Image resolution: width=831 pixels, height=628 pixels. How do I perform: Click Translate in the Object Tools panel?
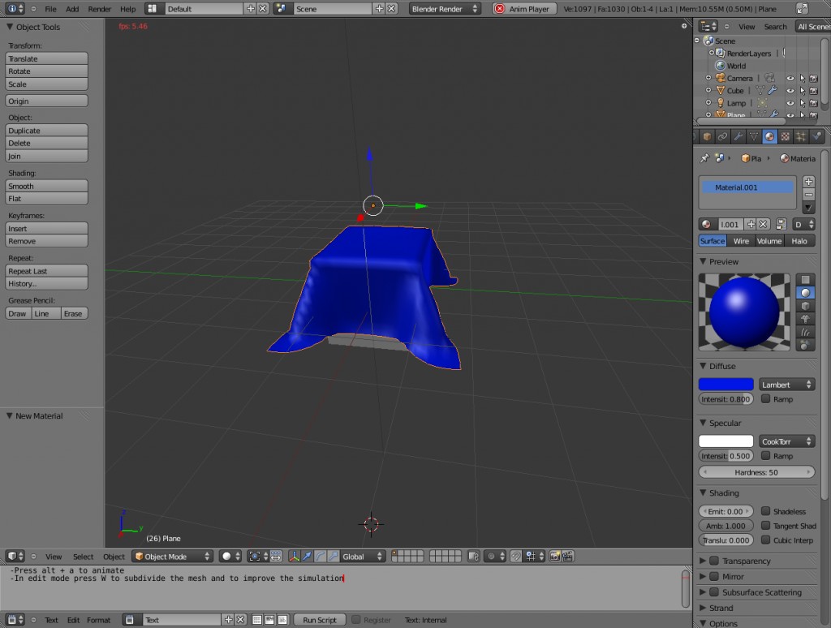tap(45, 58)
